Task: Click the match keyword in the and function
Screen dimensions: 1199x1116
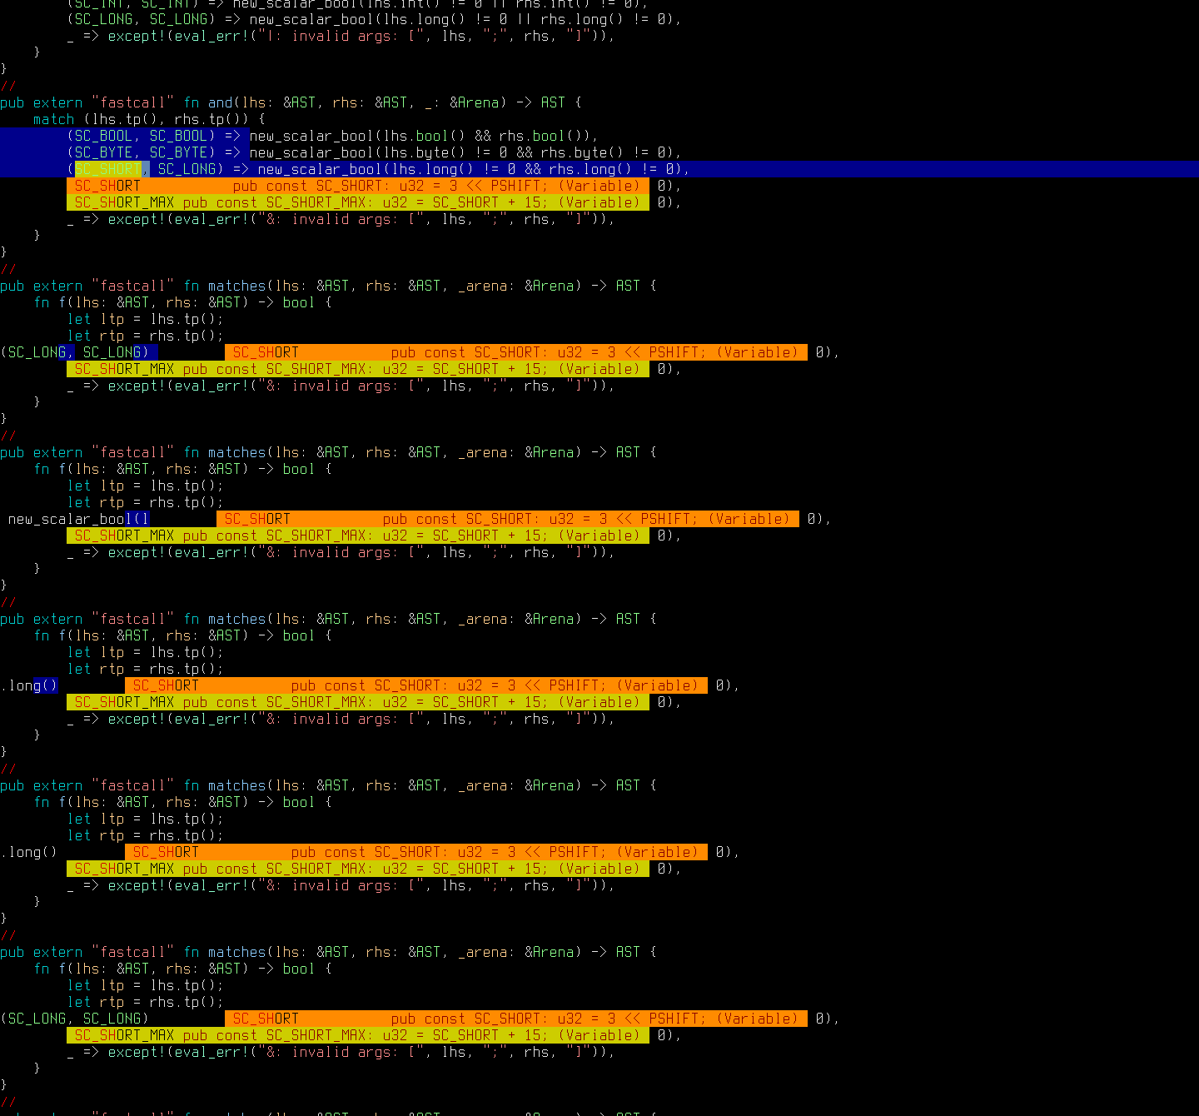Action: [53, 119]
